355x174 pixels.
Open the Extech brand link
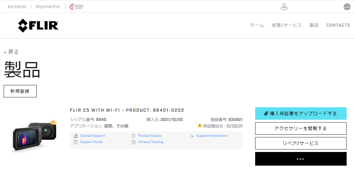pos(17,7)
